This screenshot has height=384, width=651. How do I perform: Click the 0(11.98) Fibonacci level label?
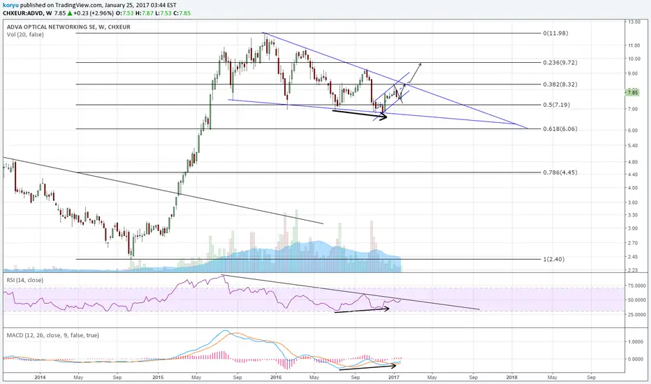(555, 34)
